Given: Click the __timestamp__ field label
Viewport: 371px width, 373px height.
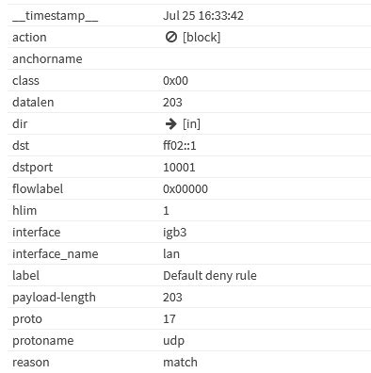Looking at the screenshot, I should pos(56,16).
